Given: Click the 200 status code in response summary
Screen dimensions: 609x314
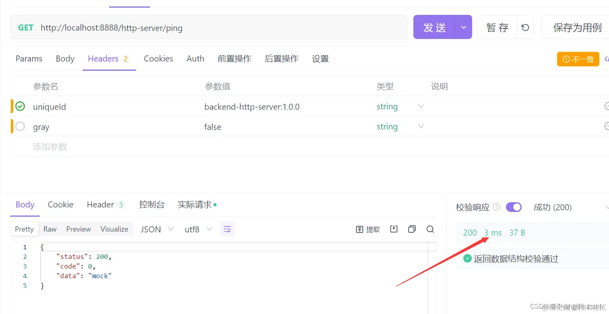Looking at the screenshot, I should [x=470, y=232].
